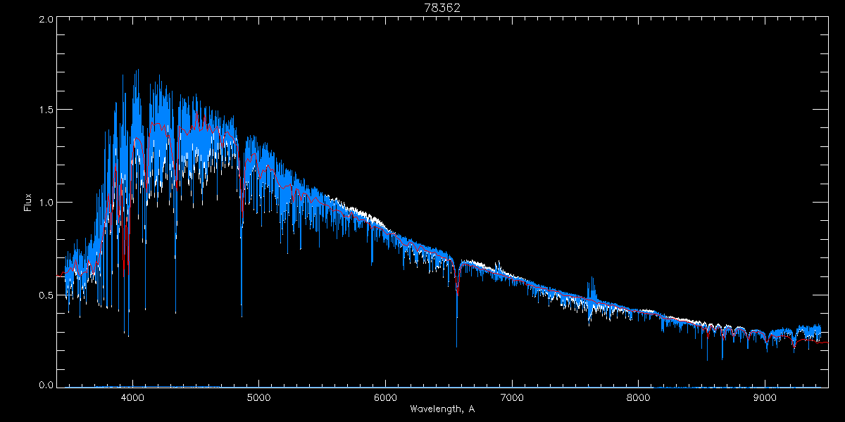Click the 0.0 y-axis tick label

point(46,385)
